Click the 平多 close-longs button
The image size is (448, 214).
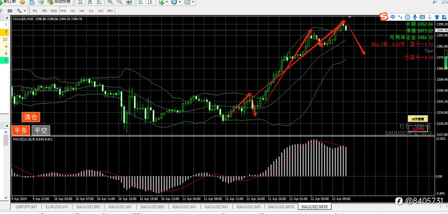click(21, 131)
